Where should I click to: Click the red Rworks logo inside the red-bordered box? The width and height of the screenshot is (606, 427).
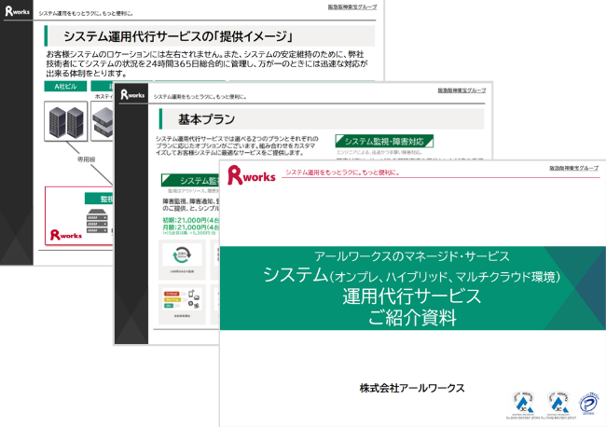point(66,235)
